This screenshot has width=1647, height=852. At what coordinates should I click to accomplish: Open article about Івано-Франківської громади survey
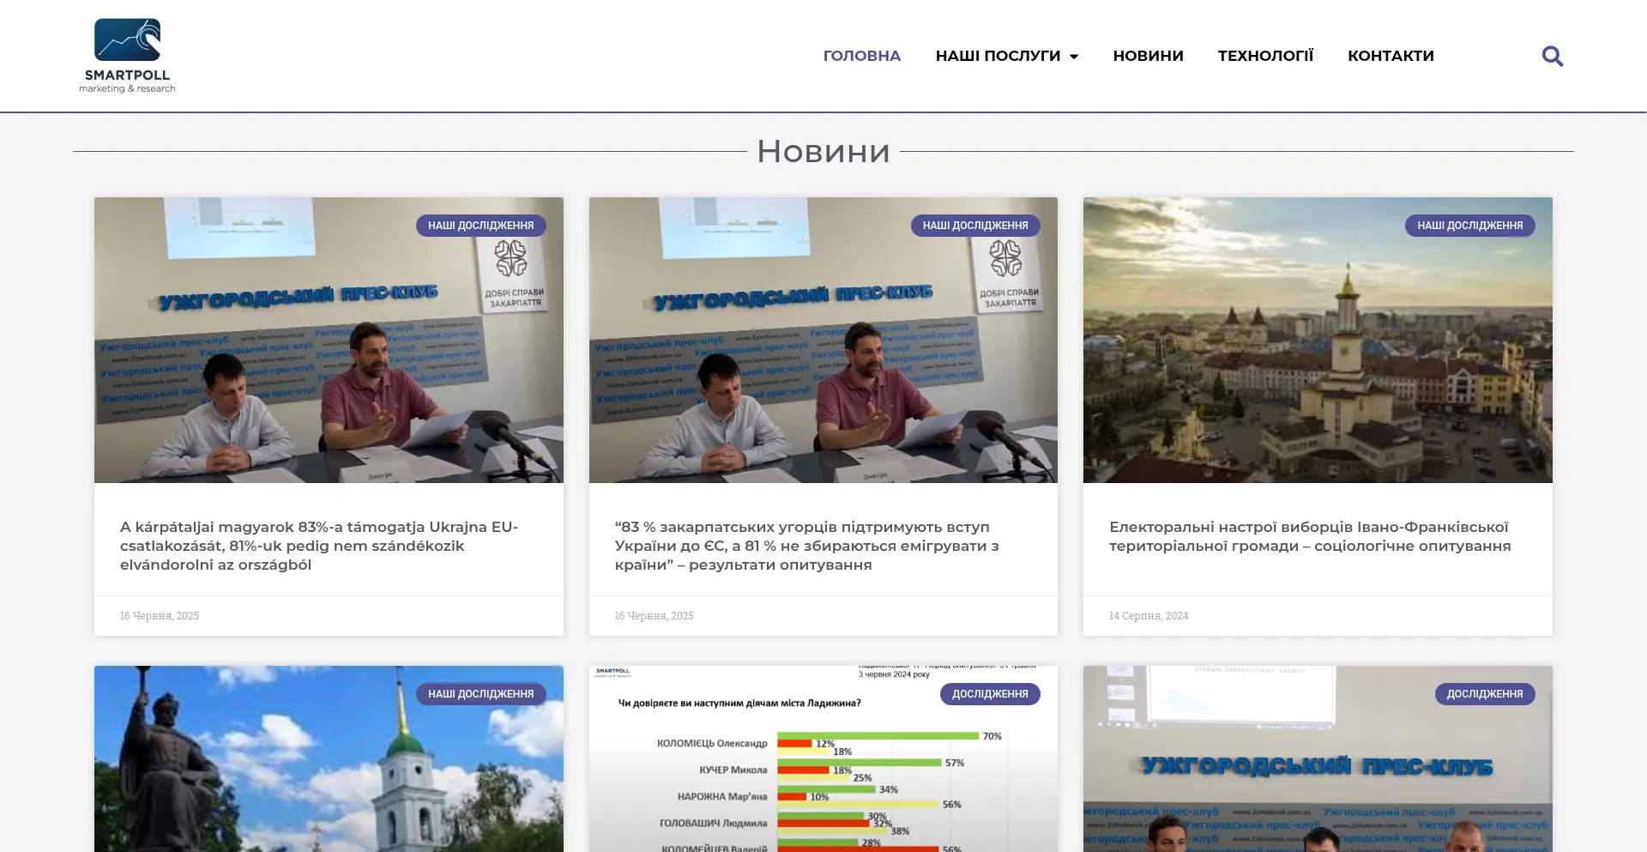click(x=1310, y=536)
